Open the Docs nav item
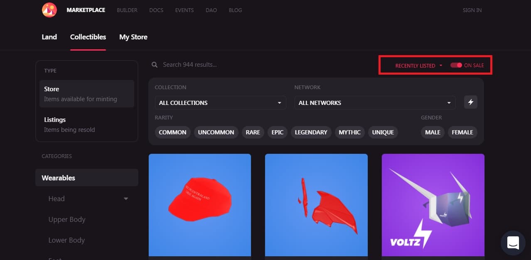The height and width of the screenshot is (260, 531). (156, 10)
